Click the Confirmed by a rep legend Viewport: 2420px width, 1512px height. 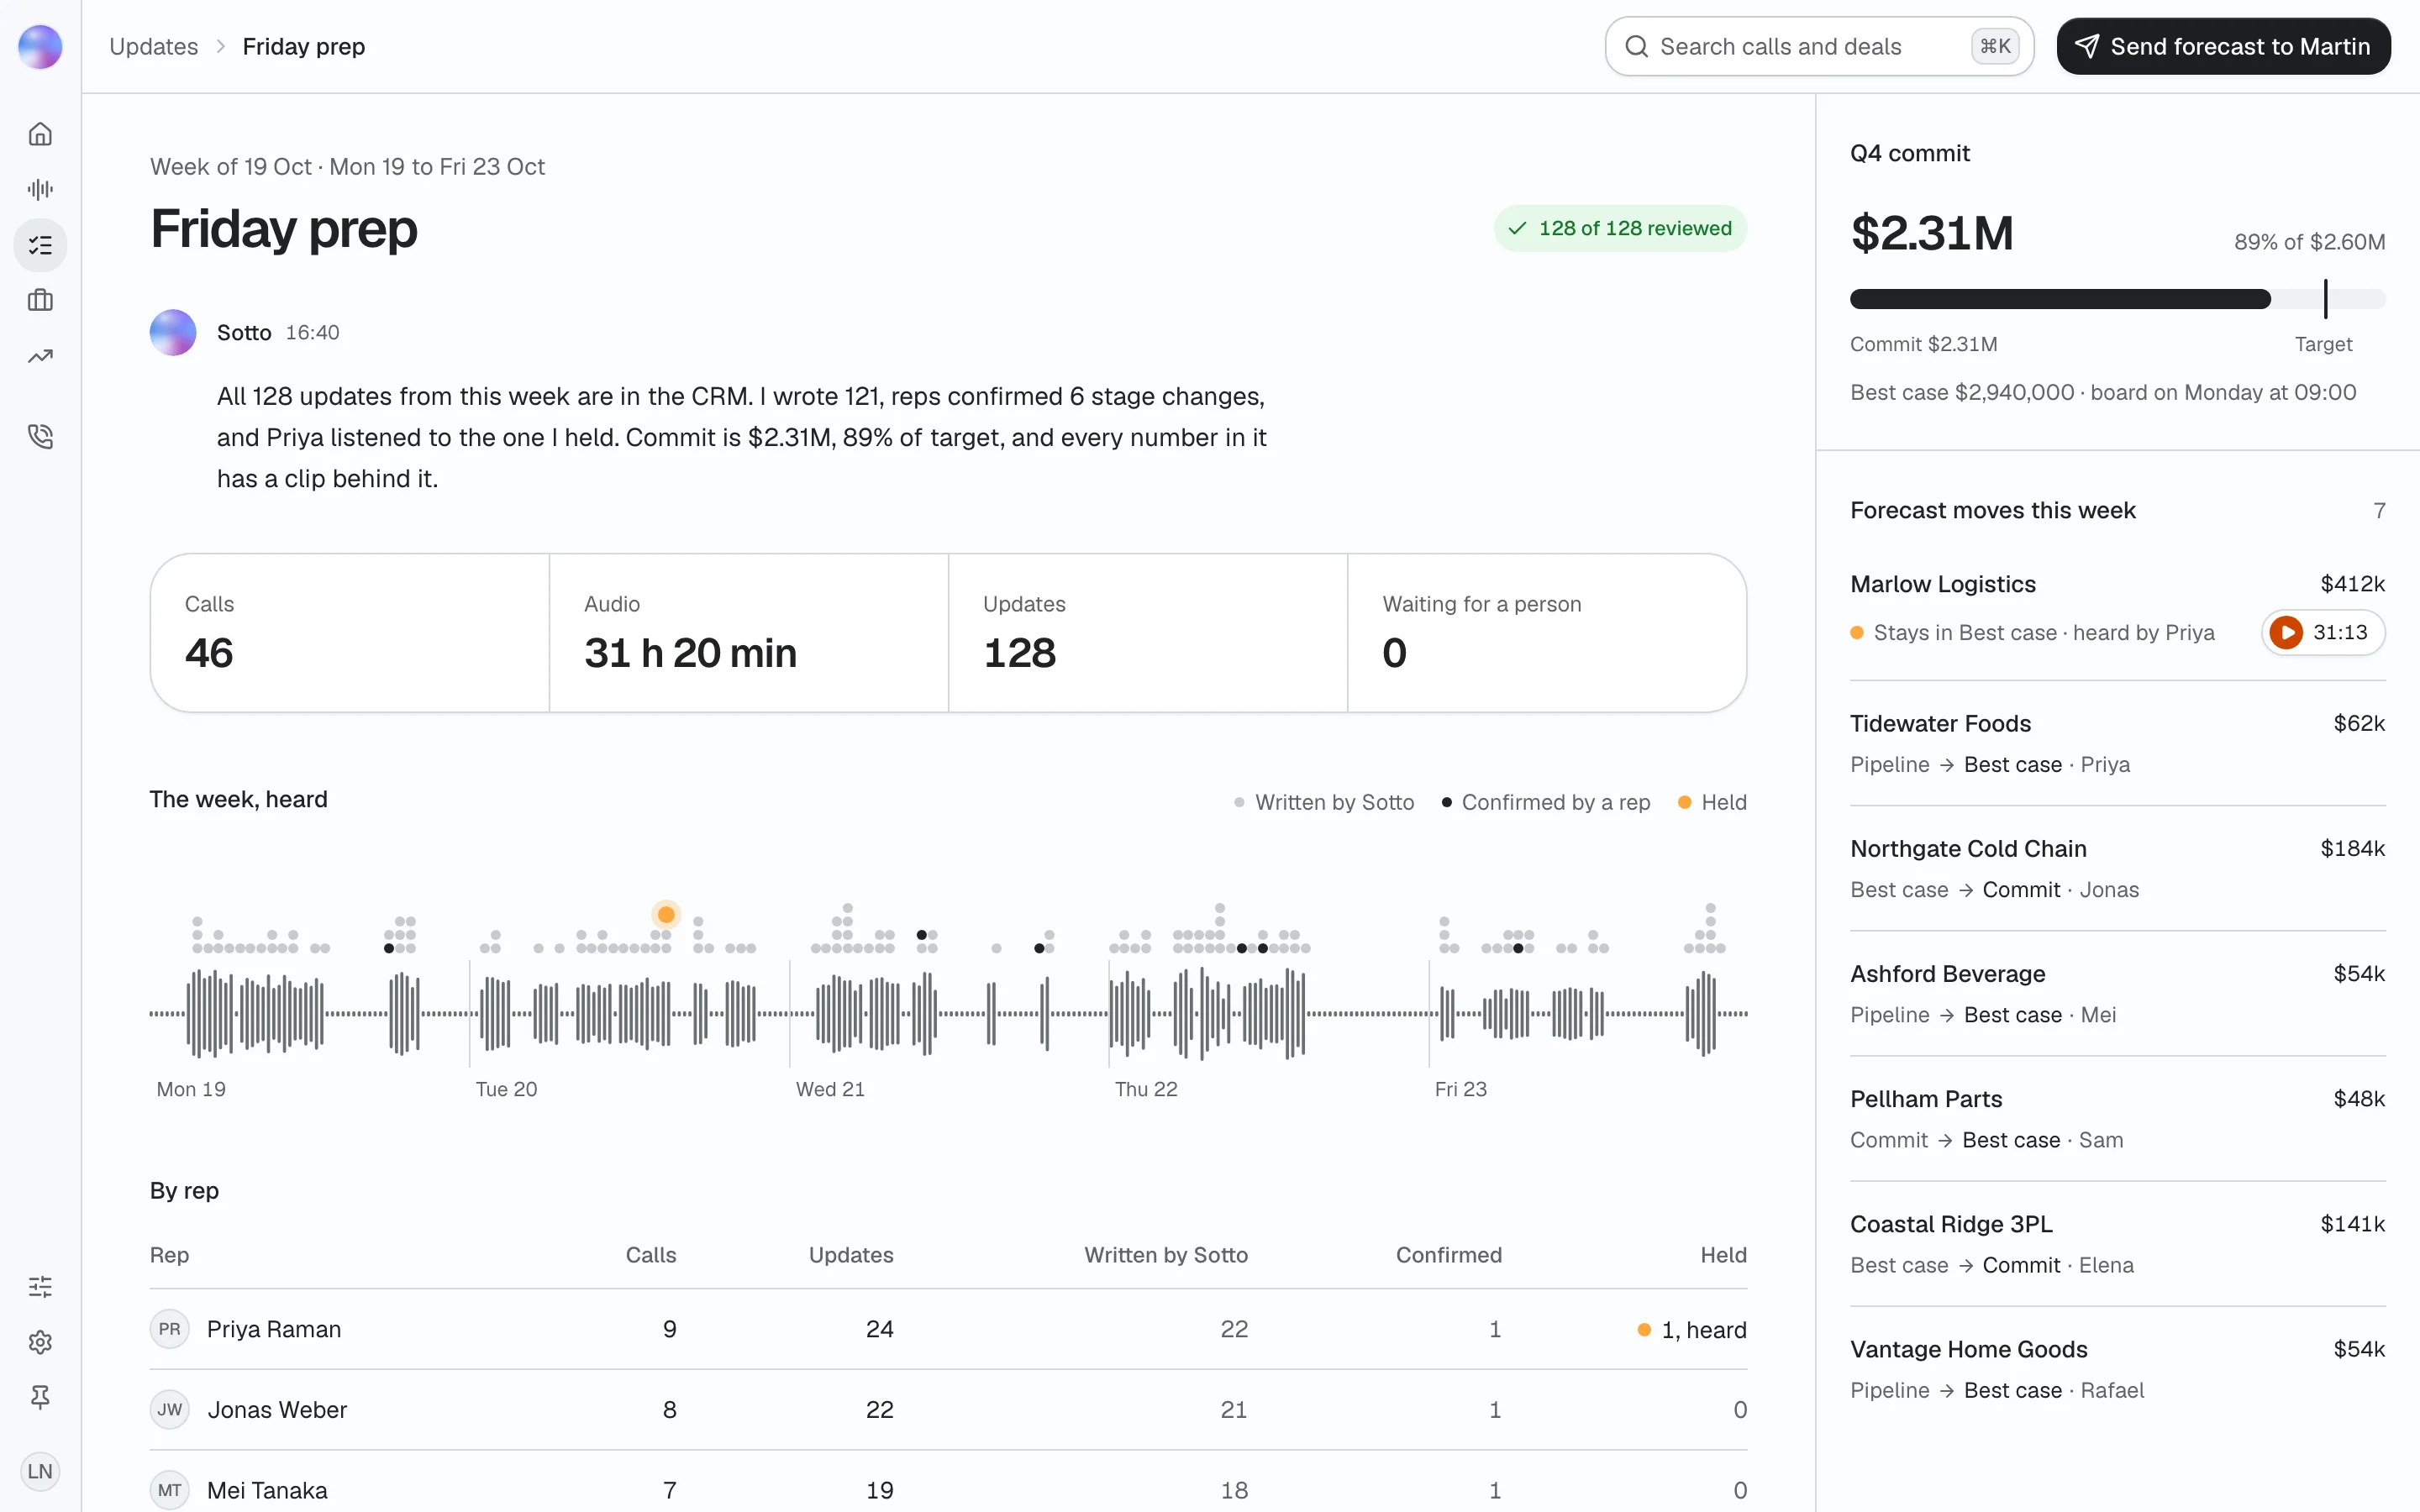coord(1546,802)
